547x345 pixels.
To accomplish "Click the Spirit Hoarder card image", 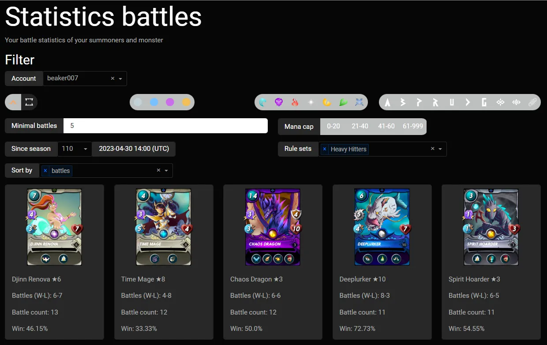I will coord(491,227).
